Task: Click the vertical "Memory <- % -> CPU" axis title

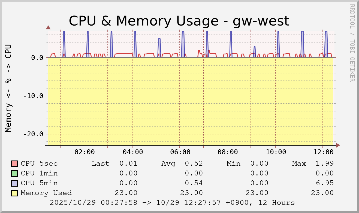Action: tap(9, 88)
